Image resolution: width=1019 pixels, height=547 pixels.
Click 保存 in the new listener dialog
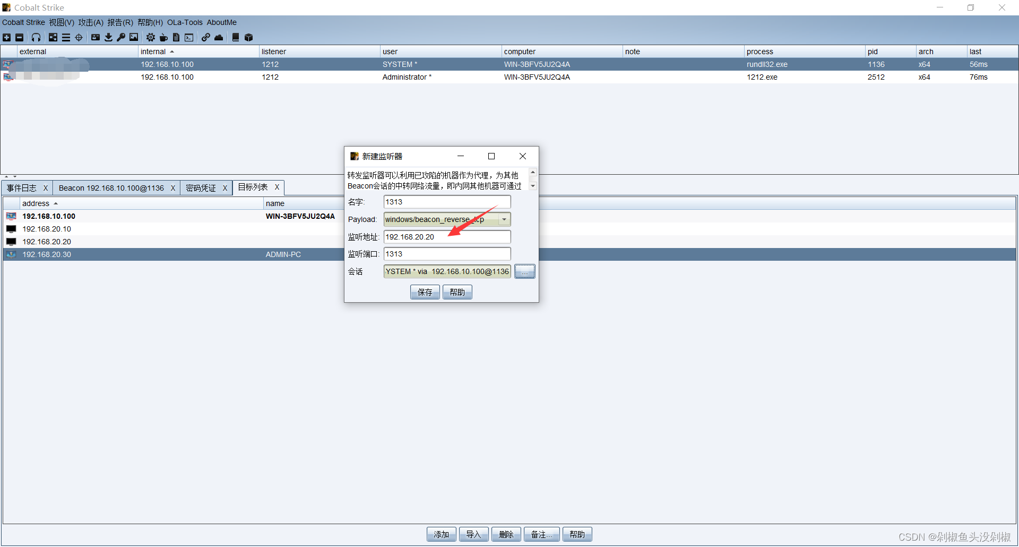(425, 292)
